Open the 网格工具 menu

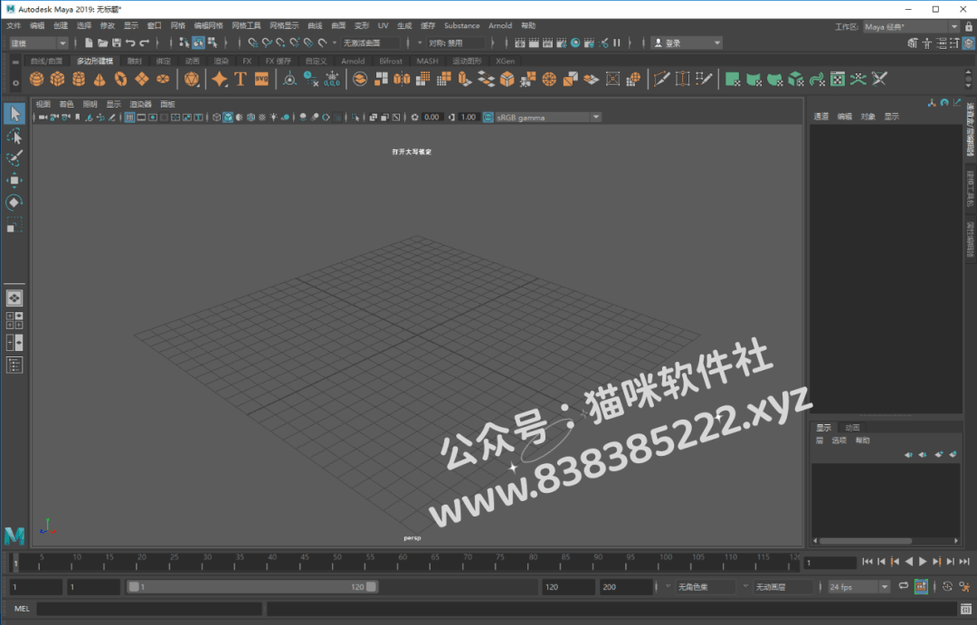(246, 25)
